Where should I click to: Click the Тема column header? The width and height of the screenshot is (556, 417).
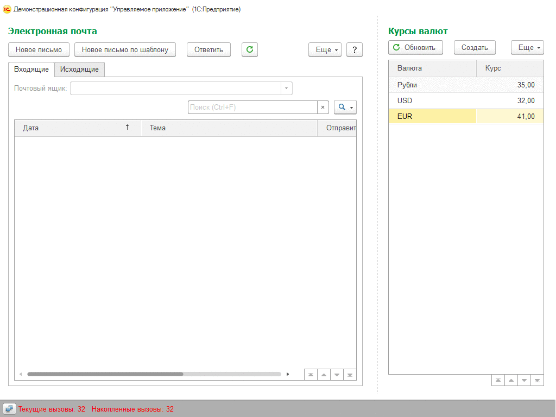tap(229, 128)
